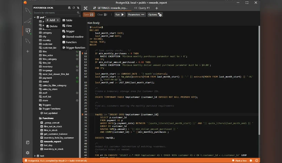
Task: Select View in the Add submenu
Action: coord(67,26)
